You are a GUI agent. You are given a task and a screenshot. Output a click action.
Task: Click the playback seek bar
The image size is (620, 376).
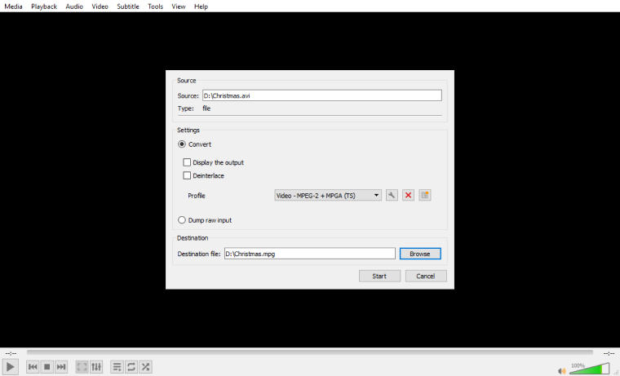click(x=310, y=352)
